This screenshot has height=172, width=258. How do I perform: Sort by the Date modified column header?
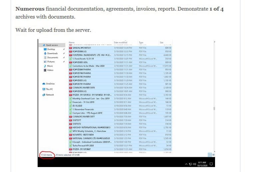120,42
